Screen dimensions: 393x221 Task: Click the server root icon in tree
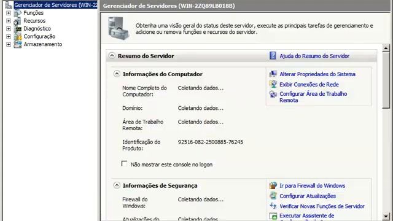coord(8,5)
